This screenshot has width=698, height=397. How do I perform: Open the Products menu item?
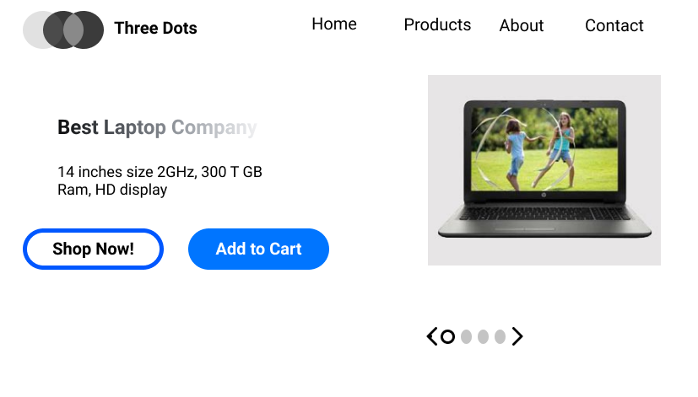point(437,25)
